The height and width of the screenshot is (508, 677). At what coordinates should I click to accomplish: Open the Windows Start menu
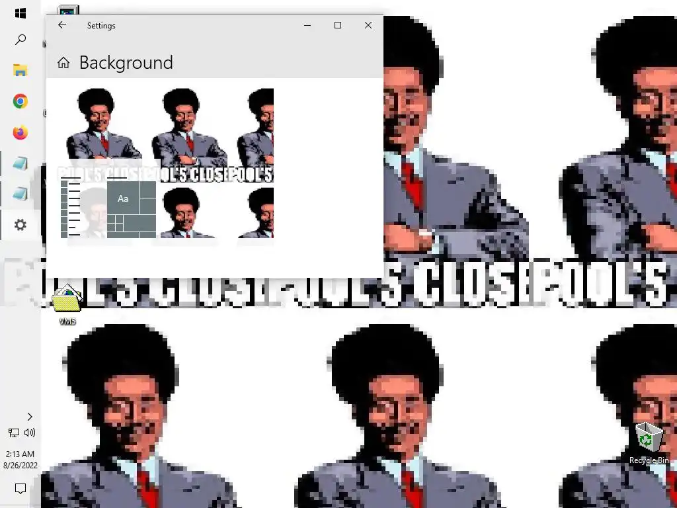click(x=20, y=13)
